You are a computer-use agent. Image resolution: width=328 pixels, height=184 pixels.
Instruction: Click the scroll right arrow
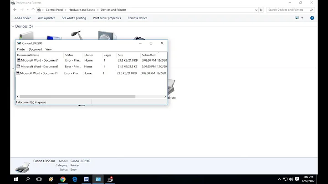[165, 97]
